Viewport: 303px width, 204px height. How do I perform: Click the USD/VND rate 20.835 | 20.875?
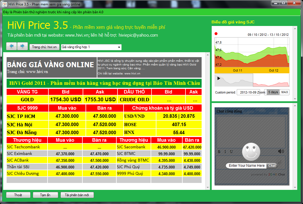click(x=179, y=116)
